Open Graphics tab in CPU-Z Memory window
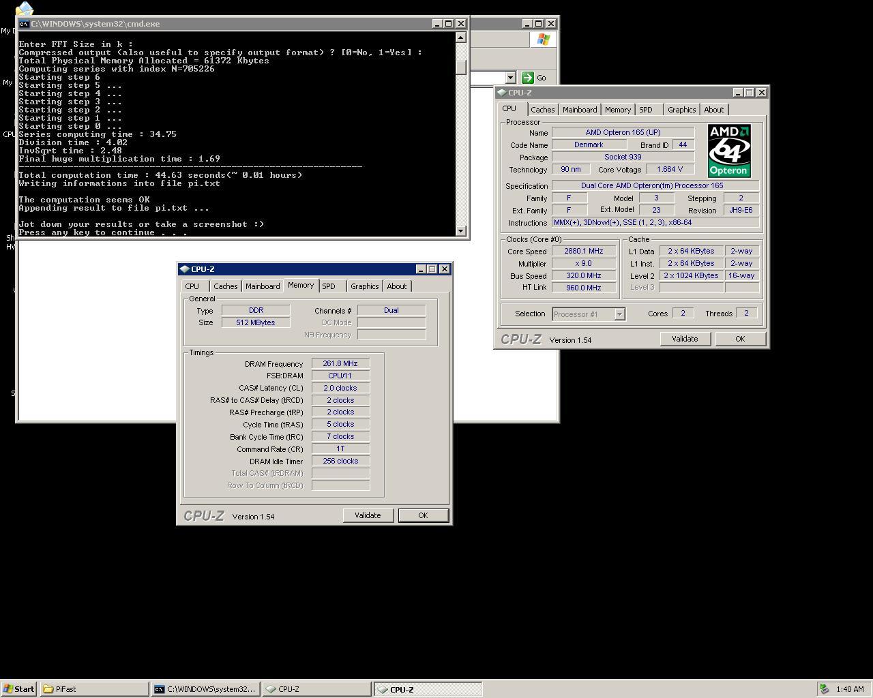This screenshot has height=698, width=873. [x=365, y=286]
